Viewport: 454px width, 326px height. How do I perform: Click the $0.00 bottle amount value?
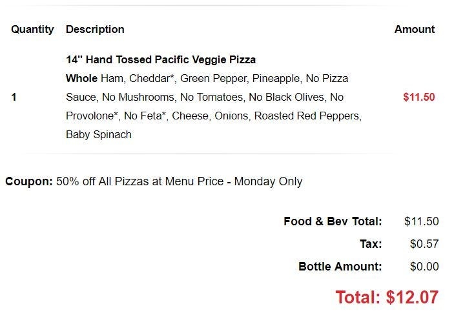(x=424, y=267)
